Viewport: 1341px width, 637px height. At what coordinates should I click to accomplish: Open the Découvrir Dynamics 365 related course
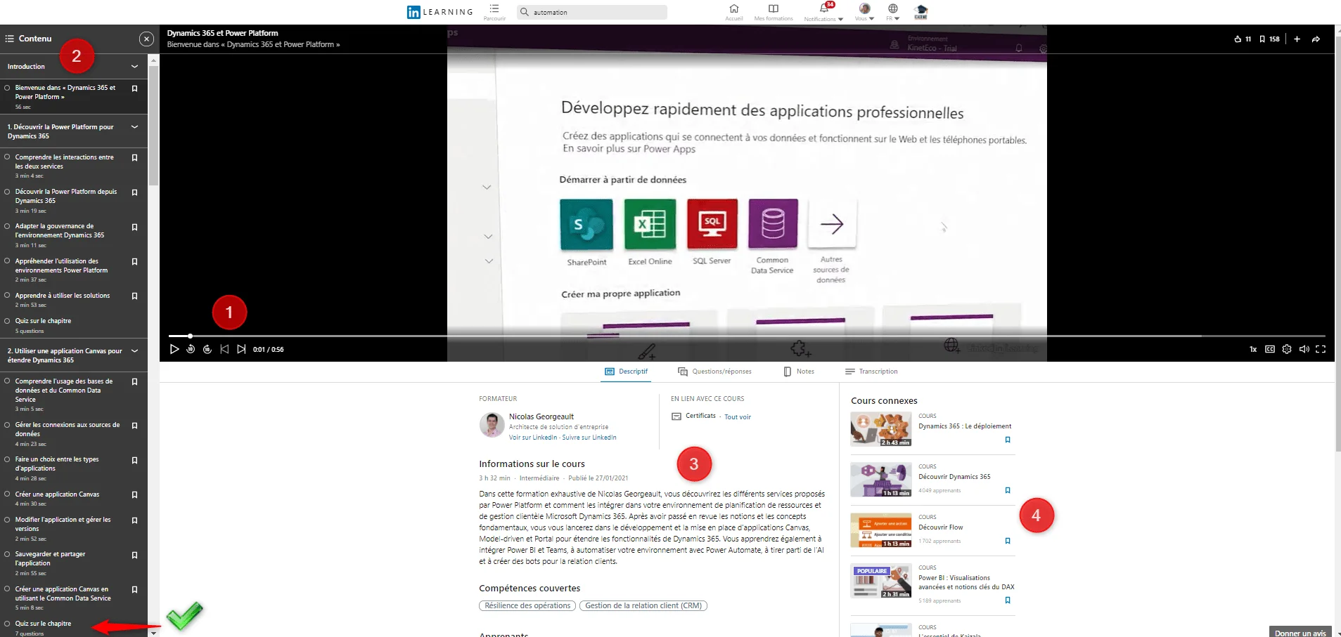click(954, 477)
